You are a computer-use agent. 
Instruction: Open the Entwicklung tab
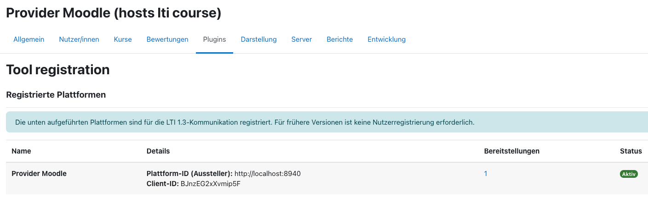click(x=386, y=39)
